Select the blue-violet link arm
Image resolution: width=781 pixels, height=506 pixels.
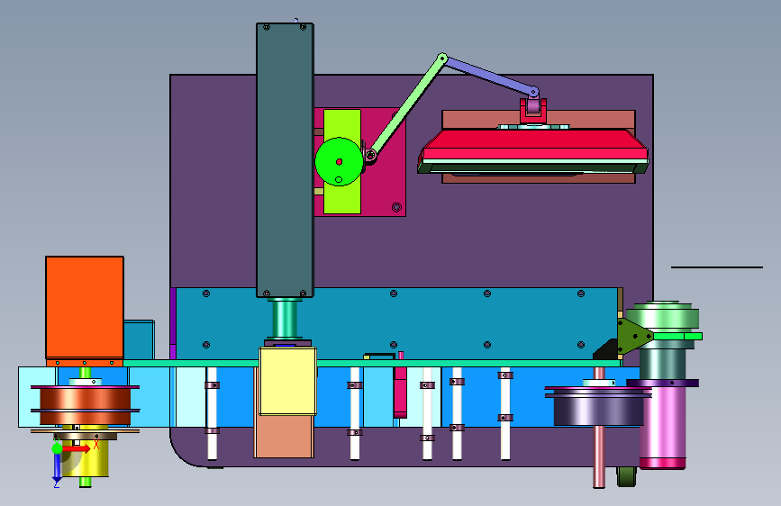[x=490, y=76]
